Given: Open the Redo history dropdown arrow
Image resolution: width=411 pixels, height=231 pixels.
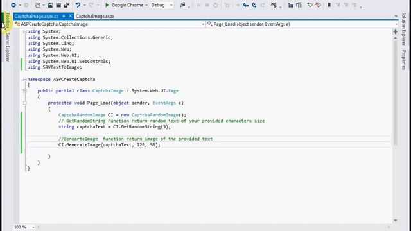Looking at the screenshot, I should point(98,5).
